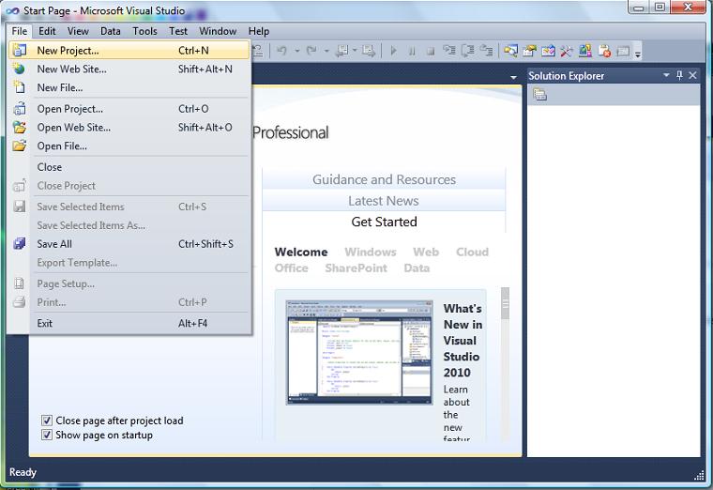Choose Close from the File menu
This screenshot has height=490, width=713.
coord(129,167)
